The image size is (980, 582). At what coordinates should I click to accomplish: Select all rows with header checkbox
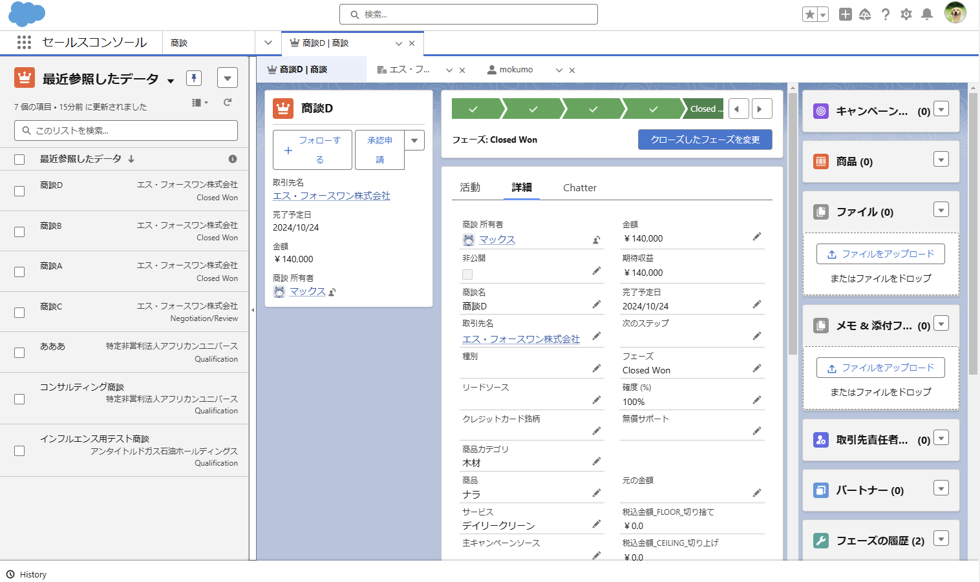coord(19,158)
